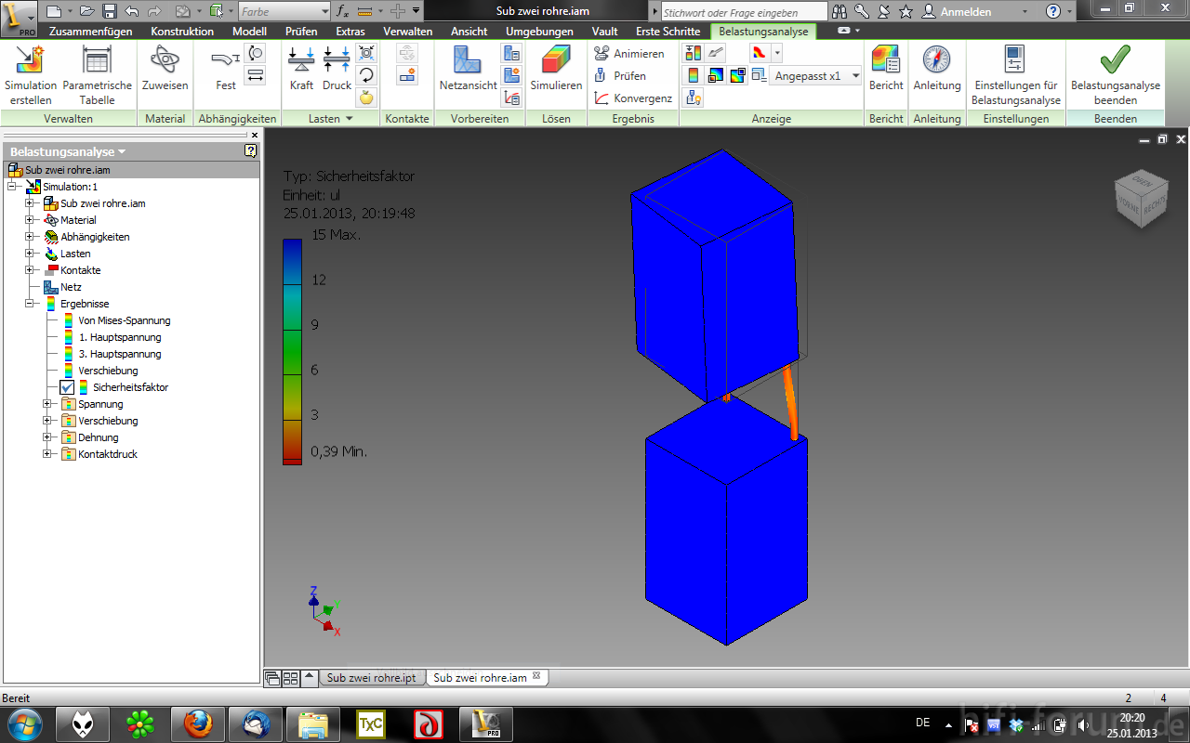Open the Prüfen ribbon tab
Image resolution: width=1190 pixels, height=743 pixels.
300,31
